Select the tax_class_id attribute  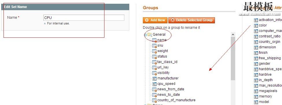coord(167,62)
